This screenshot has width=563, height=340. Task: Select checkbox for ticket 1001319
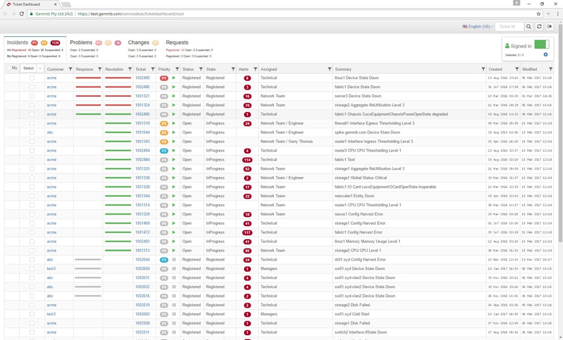(32, 123)
